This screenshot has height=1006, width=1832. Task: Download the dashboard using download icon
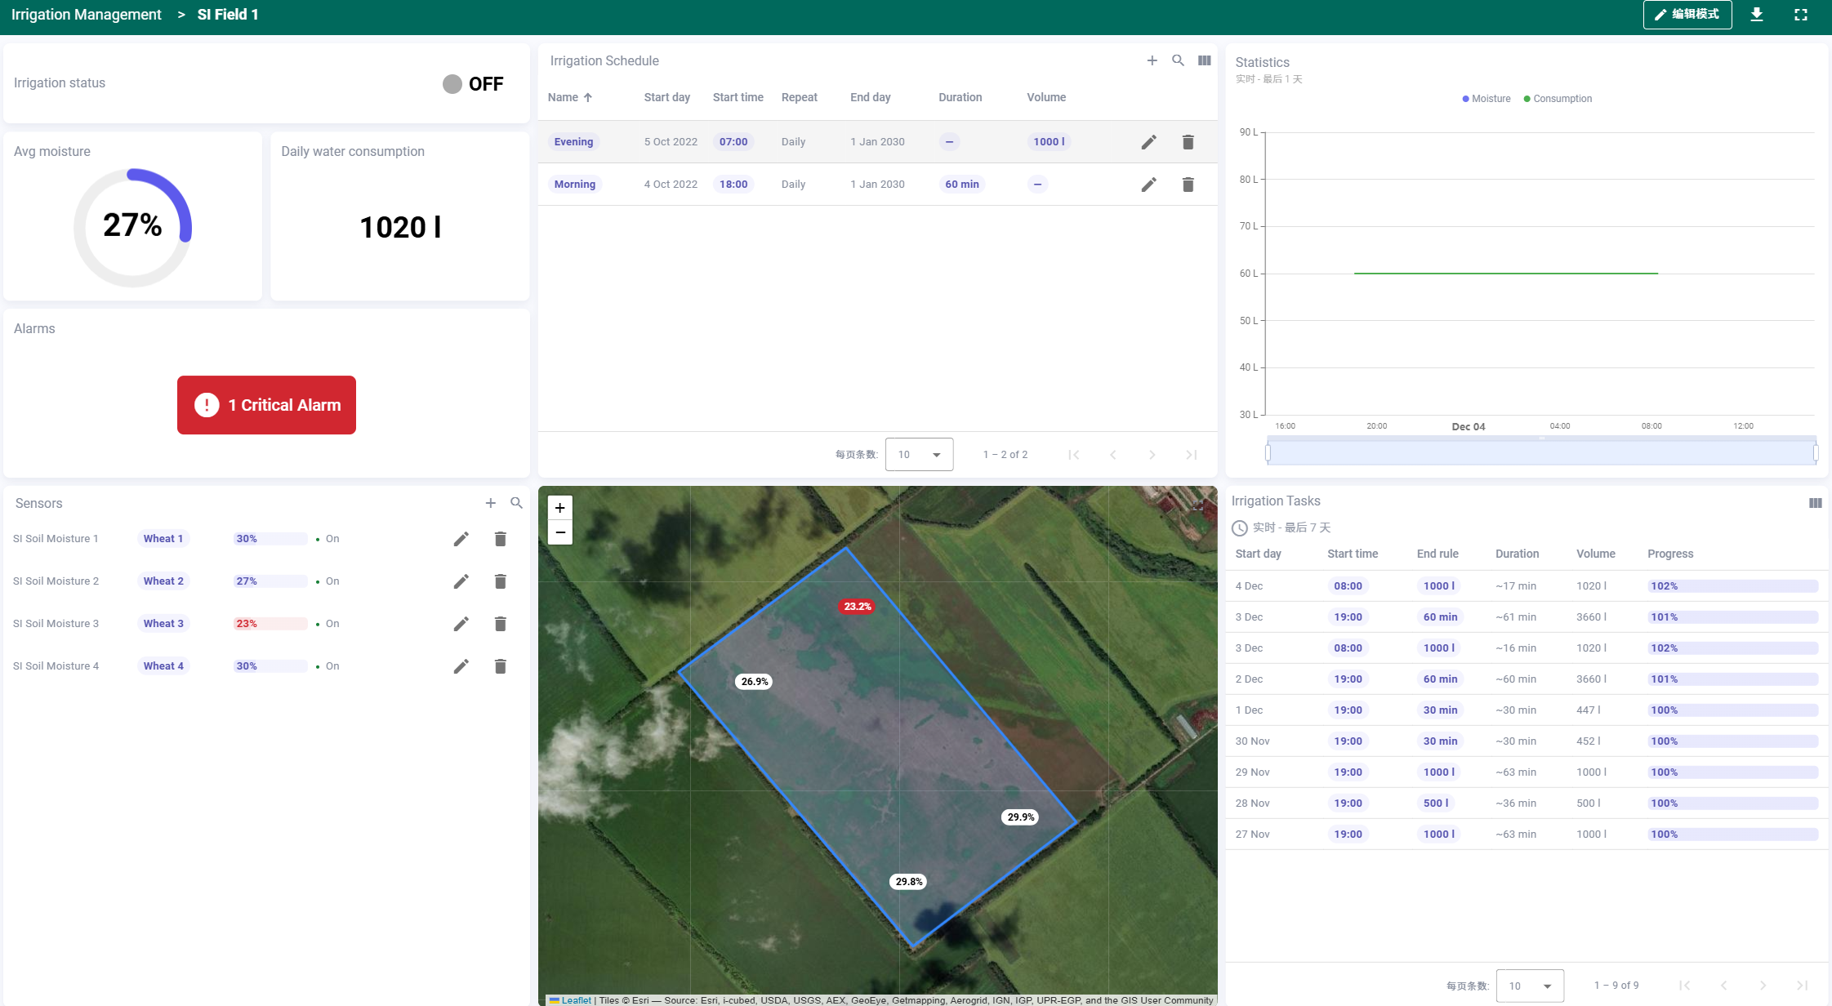click(1757, 15)
